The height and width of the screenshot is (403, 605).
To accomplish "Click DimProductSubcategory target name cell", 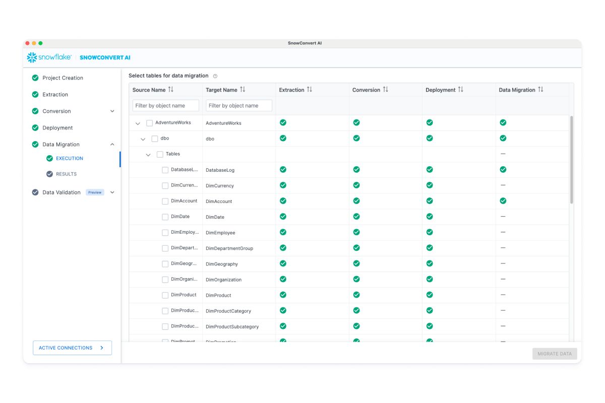I will (232, 326).
